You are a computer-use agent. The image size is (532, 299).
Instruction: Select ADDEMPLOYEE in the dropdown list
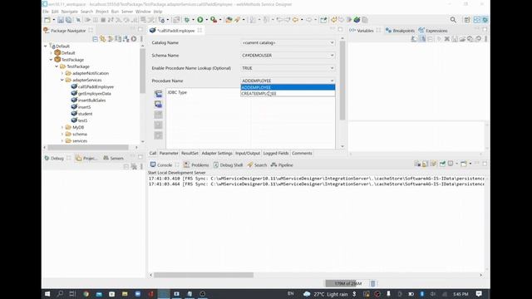(288, 87)
